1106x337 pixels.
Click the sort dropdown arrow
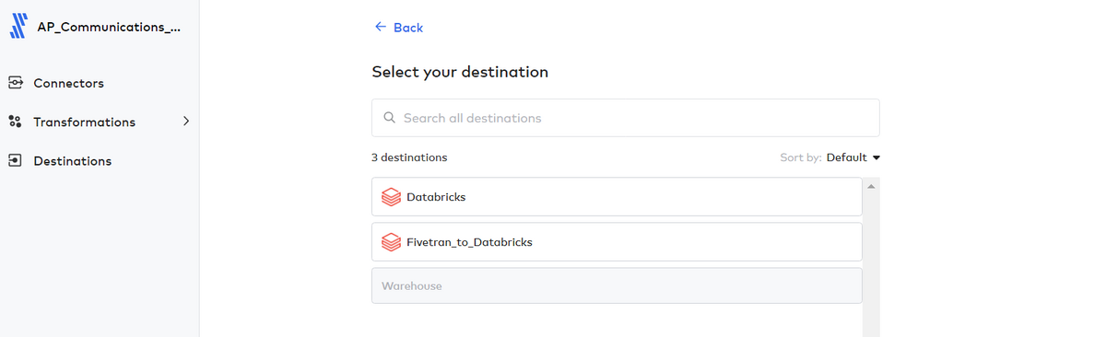coord(877,157)
